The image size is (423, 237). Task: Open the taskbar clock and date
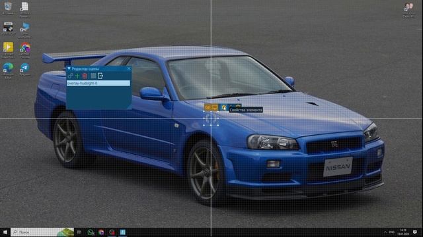[403, 232]
